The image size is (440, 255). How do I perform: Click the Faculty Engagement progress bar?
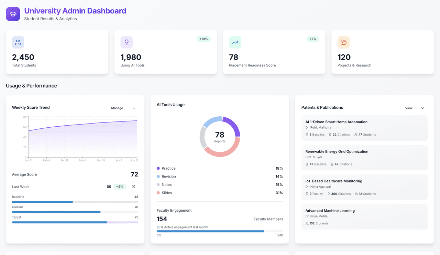[x=220, y=231]
